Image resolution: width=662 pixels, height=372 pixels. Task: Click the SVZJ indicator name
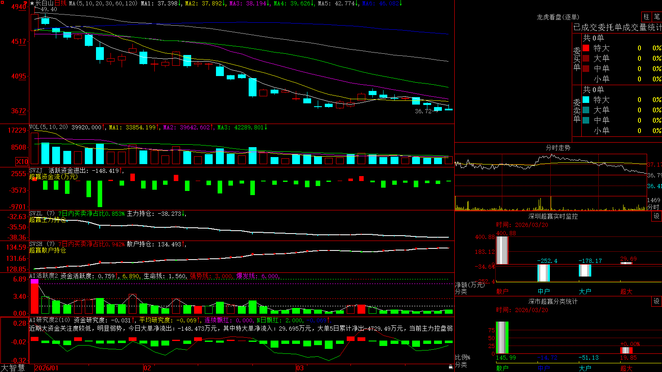click(x=36, y=170)
